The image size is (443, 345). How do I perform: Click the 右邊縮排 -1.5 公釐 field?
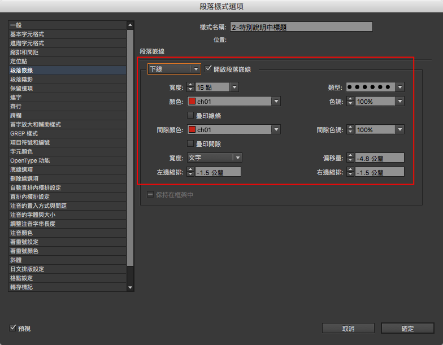point(380,172)
